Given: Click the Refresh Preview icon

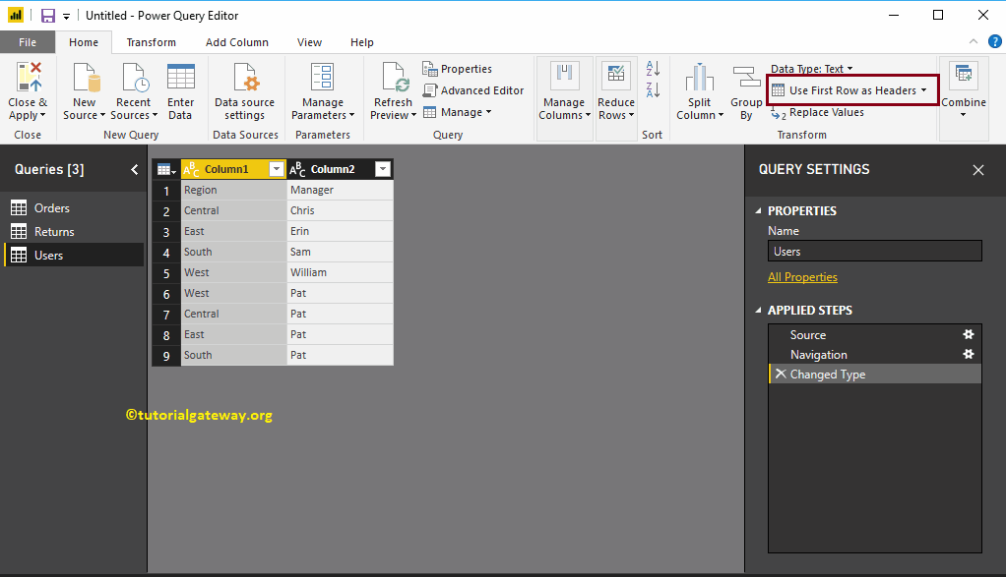Looking at the screenshot, I should [x=394, y=78].
